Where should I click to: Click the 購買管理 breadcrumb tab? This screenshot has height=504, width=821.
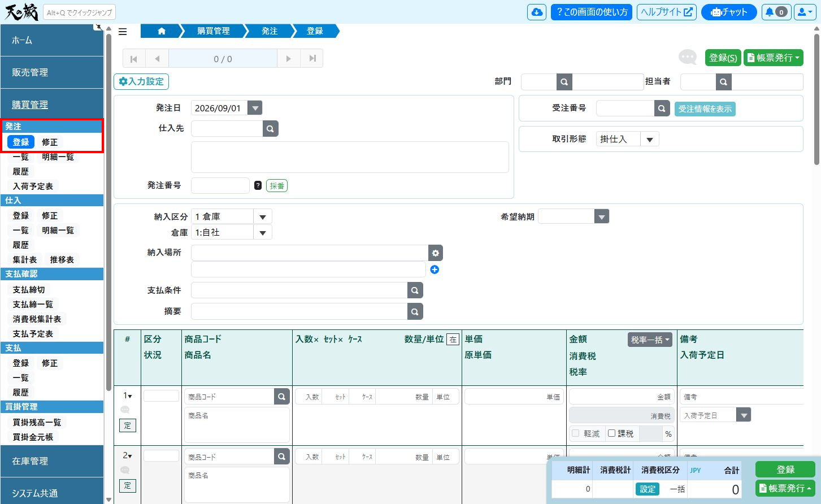214,31
